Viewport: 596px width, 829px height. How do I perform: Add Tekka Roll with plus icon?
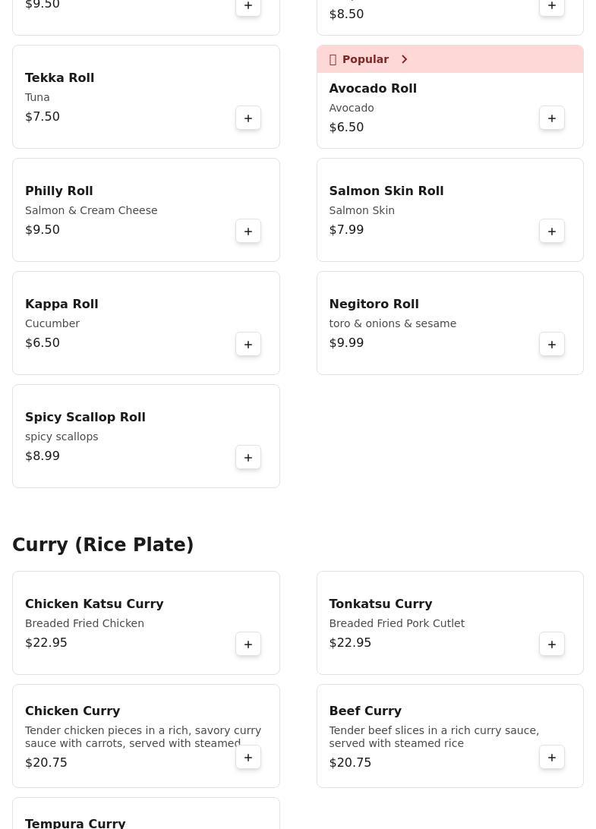248,118
